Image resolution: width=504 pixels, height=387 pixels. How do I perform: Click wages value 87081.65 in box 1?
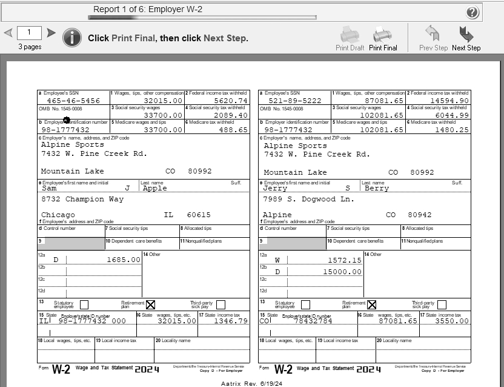(384, 101)
